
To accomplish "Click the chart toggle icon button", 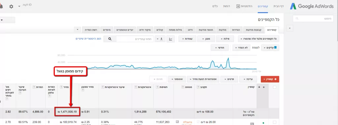I will 171,39.
